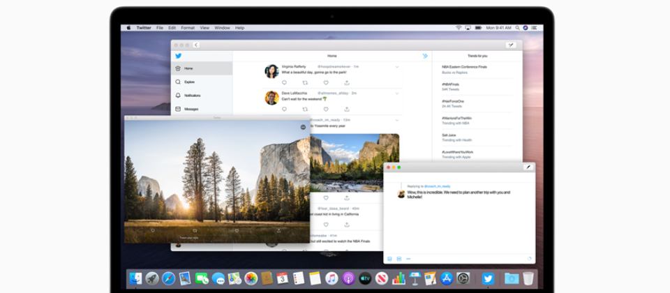Viewport: 670px width, 293px height.
Task: Launch Safari from the Dock
Action: 168,278
